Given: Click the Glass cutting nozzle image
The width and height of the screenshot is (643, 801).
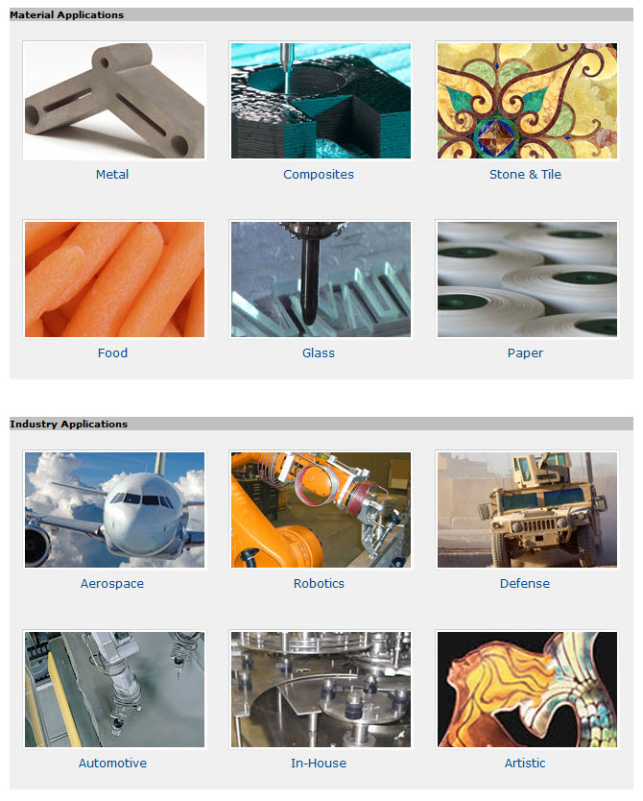Looking at the screenshot, I should click(x=321, y=279).
